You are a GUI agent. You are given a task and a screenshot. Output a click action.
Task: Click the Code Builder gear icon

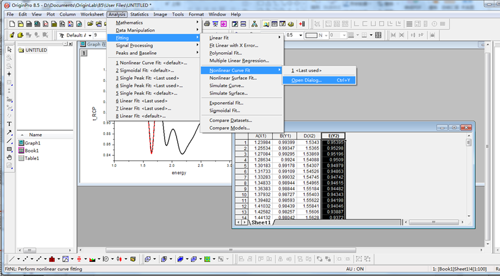point(290,24)
